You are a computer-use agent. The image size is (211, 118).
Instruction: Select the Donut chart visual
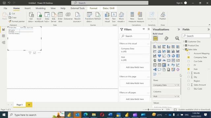tap(173, 56)
